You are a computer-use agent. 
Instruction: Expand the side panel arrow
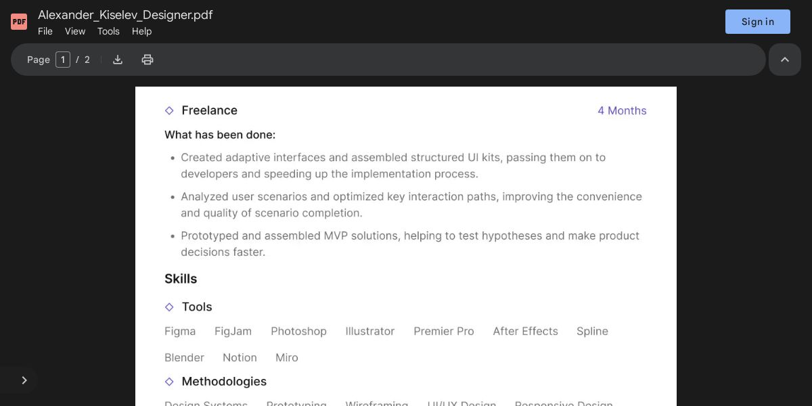(x=24, y=380)
